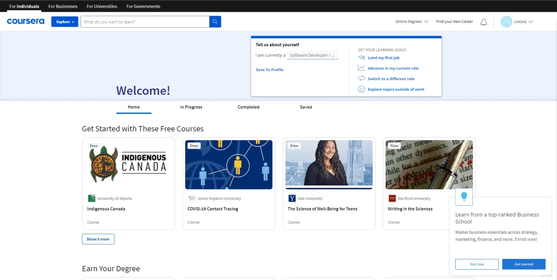557x280 pixels.
Task: Select Explore topics outside of work
Action: pyautogui.click(x=396, y=90)
